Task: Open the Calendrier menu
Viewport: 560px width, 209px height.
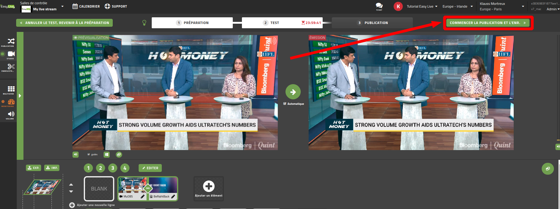Action: pos(86,6)
